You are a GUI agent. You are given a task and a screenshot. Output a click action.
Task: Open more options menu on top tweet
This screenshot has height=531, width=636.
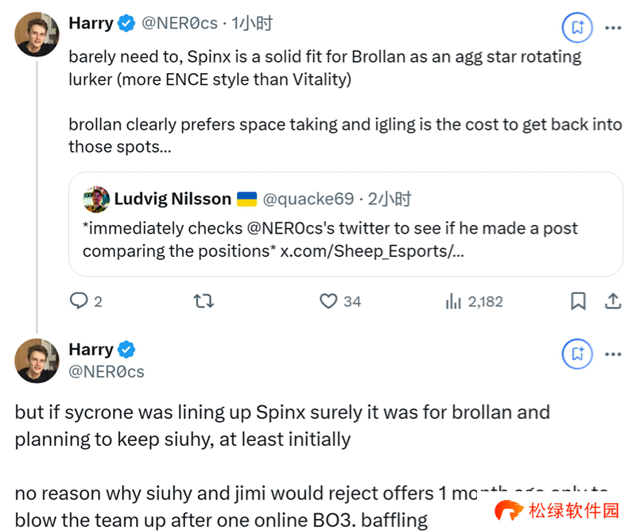coord(613,27)
